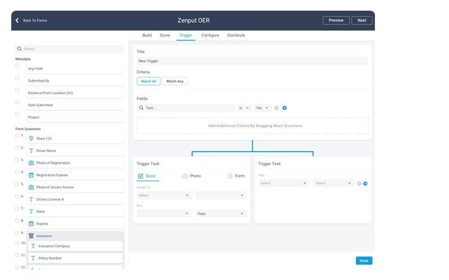Open the 'is' operator dropdown
Screen dimensions: 449x280
pos(244,108)
